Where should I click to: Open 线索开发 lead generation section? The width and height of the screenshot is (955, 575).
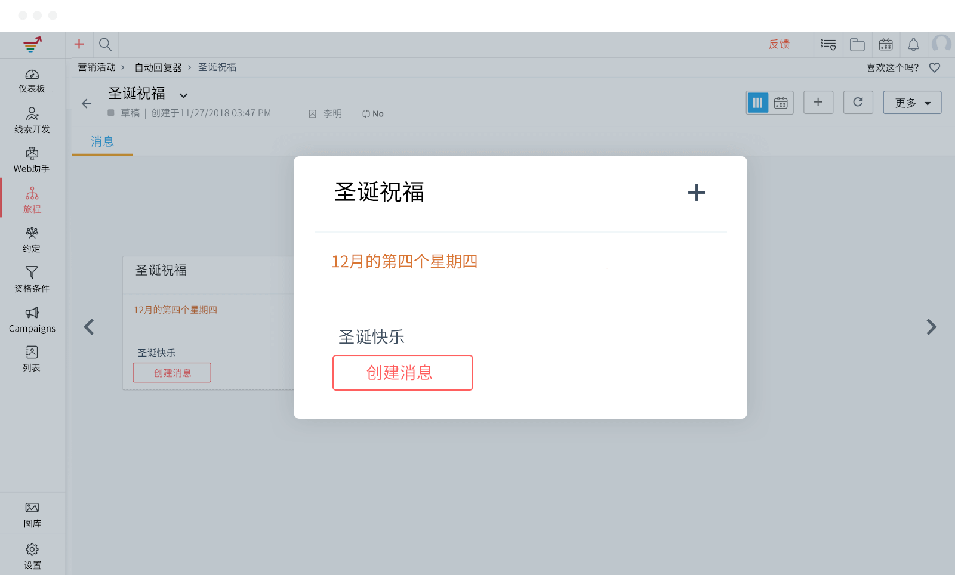click(32, 120)
